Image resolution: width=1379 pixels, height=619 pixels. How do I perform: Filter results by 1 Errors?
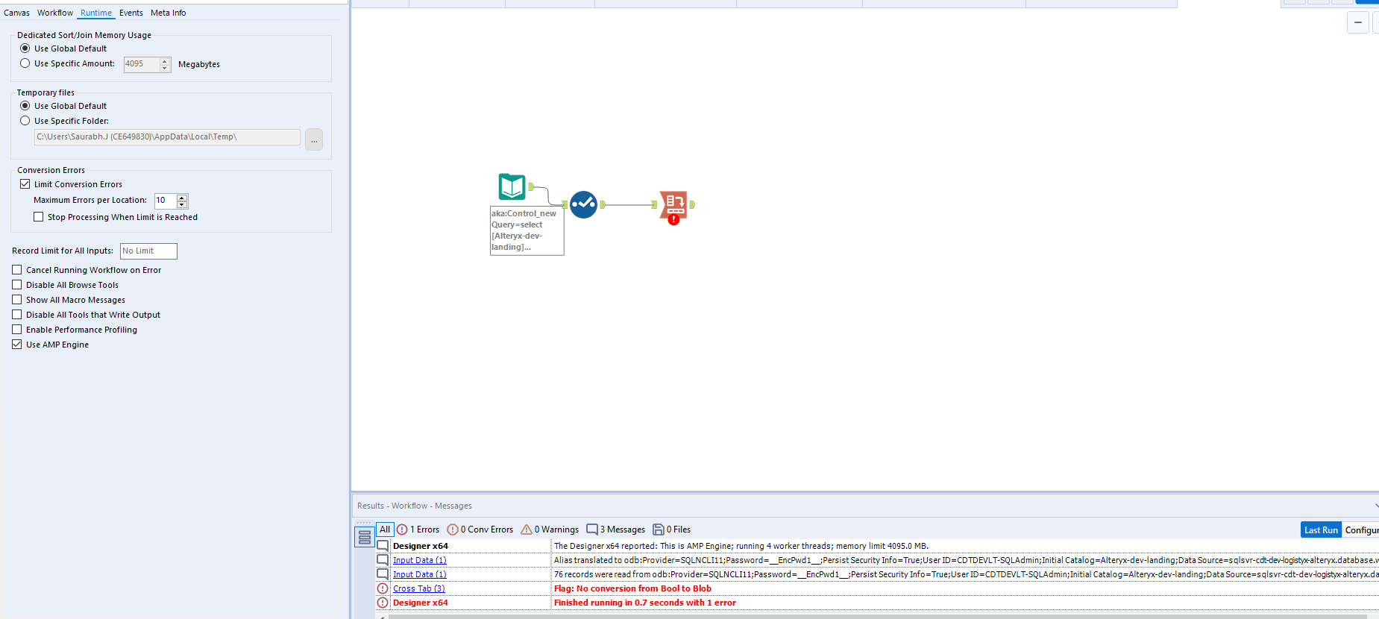click(x=418, y=530)
